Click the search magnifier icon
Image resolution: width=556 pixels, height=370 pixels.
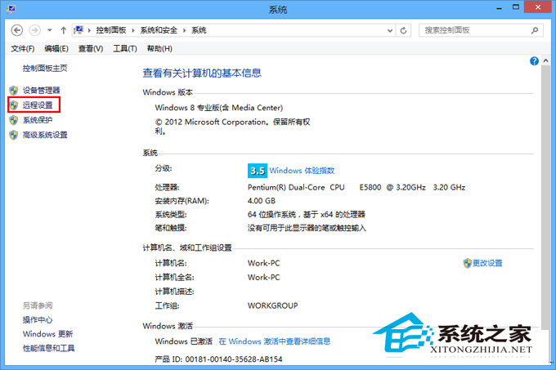coord(535,30)
